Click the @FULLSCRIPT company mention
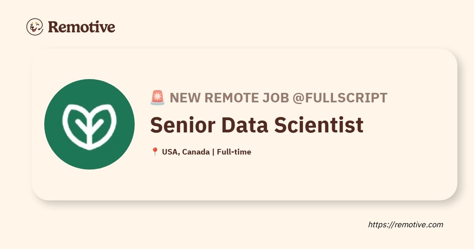 [340, 98]
